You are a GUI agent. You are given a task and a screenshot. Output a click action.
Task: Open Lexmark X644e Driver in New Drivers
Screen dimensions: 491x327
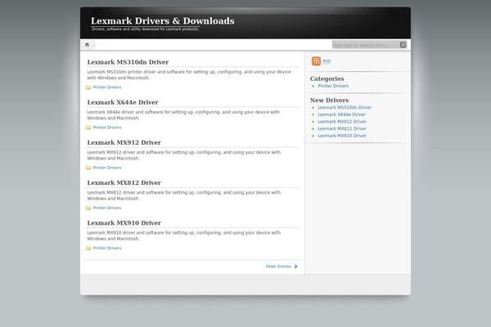click(x=341, y=114)
